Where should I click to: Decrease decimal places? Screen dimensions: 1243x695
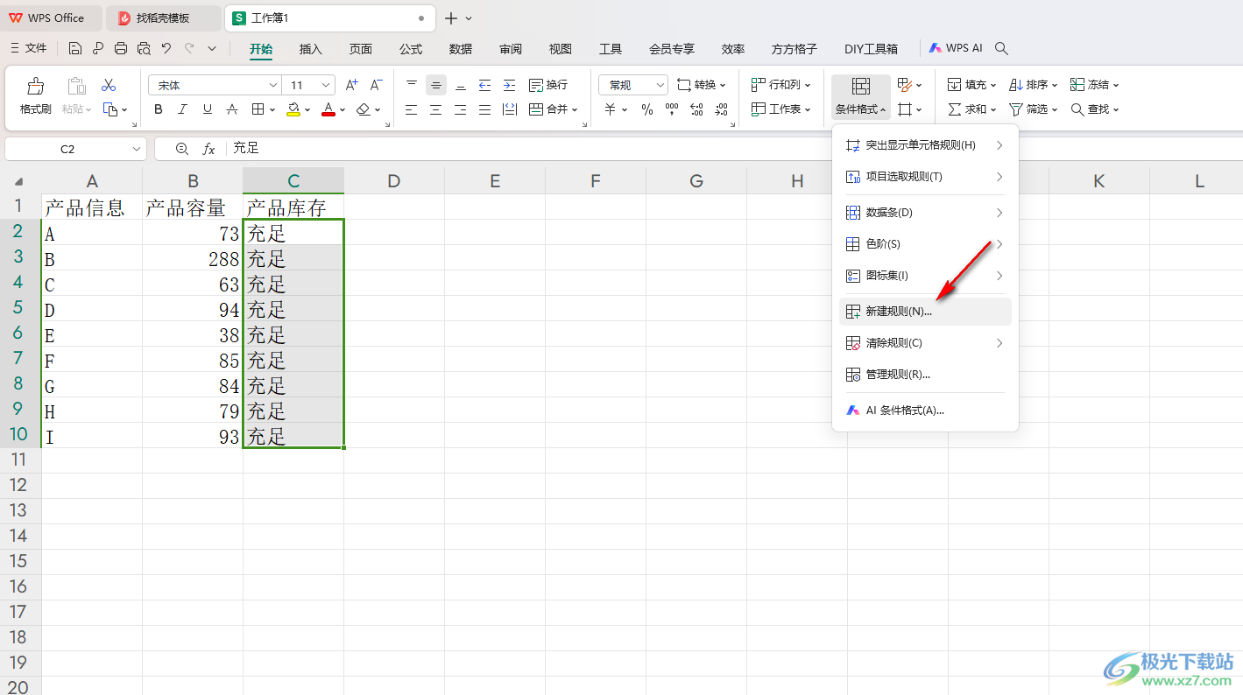click(x=721, y=109)
